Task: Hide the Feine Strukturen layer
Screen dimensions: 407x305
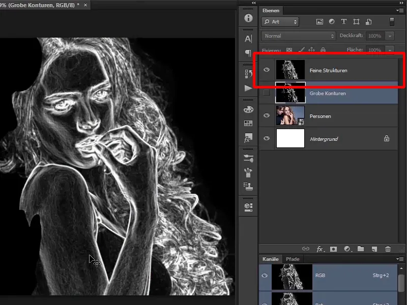Action: pyautogui.click(x=267, y=70)
